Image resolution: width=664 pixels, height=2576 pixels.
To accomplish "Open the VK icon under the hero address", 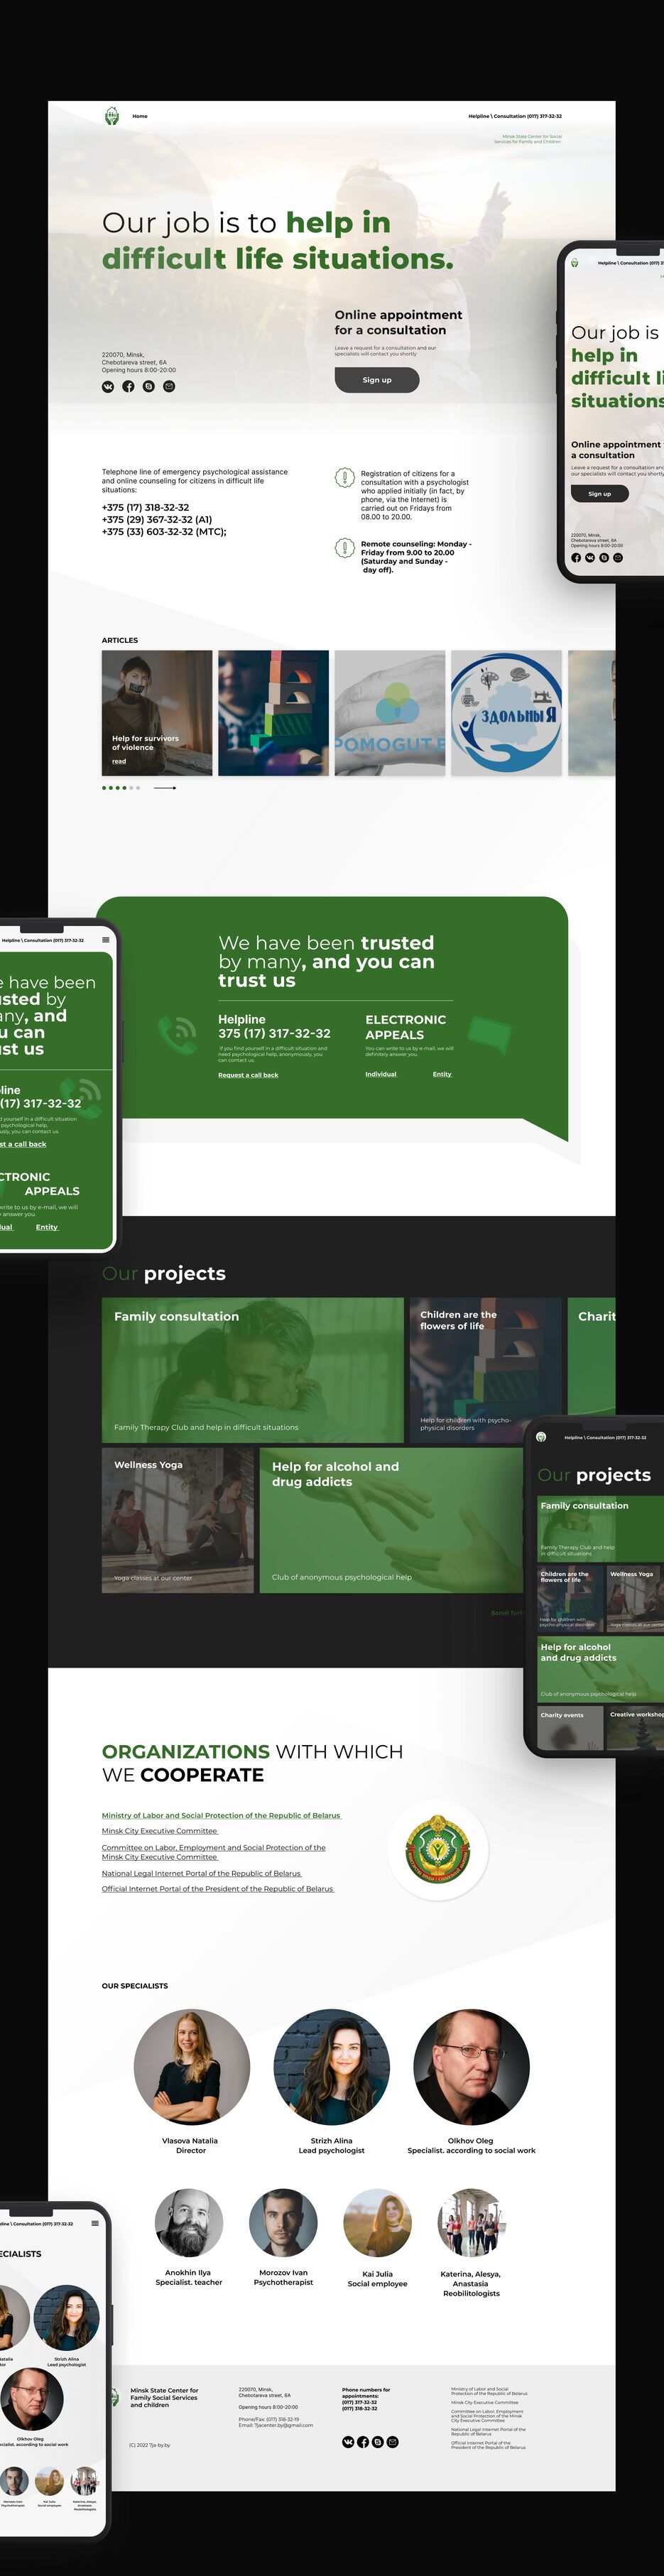I will point(108,386).
